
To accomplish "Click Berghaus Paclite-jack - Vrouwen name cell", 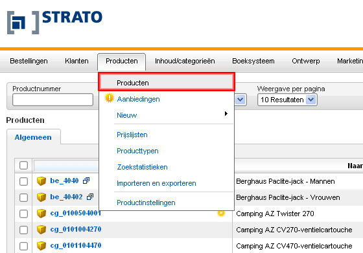I will coord(288,197).
